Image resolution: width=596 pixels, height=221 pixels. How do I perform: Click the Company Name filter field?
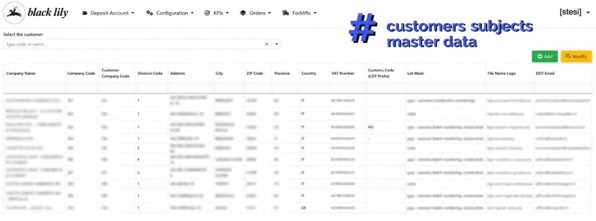34,88
